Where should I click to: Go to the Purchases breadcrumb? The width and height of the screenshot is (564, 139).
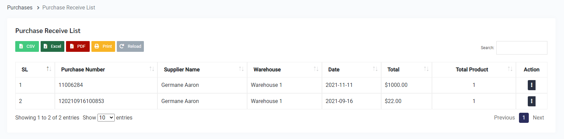tap(20, 7)
